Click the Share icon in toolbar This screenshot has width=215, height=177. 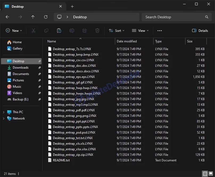(85, 31)
